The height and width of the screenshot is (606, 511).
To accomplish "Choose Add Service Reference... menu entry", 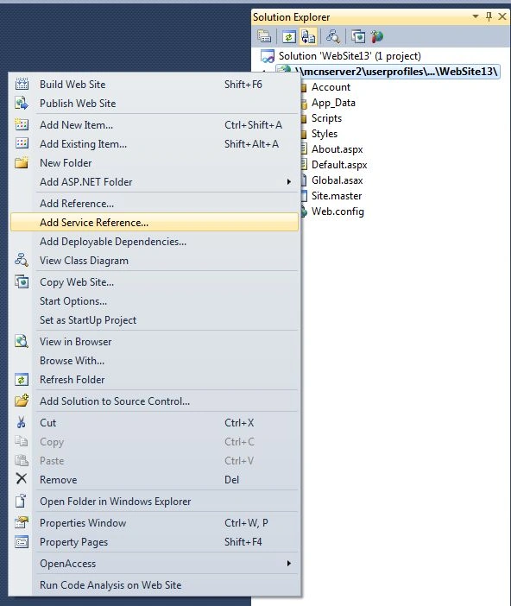I will (155, 222).
